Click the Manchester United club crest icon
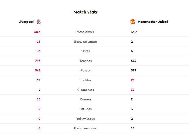This screenshot has height=135, width=189. click(x=133, y=22)
